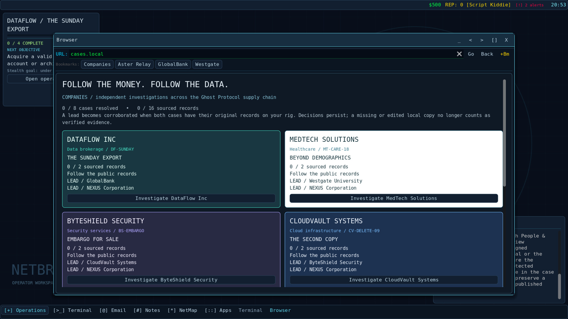The width and height of the screenshot is (568, 319).
Task: Click the Open operation button in mission panel
Action: [x=30, y=79]
